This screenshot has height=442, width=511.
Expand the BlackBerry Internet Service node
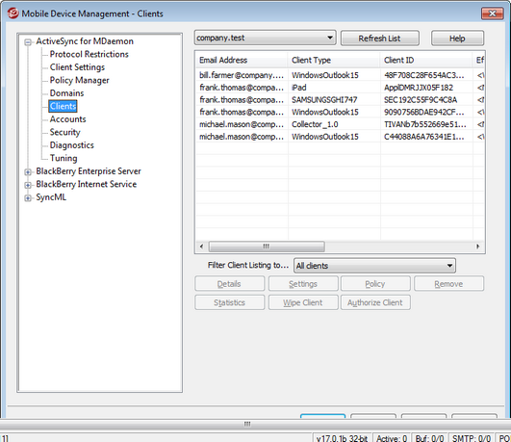click(28, 185)
